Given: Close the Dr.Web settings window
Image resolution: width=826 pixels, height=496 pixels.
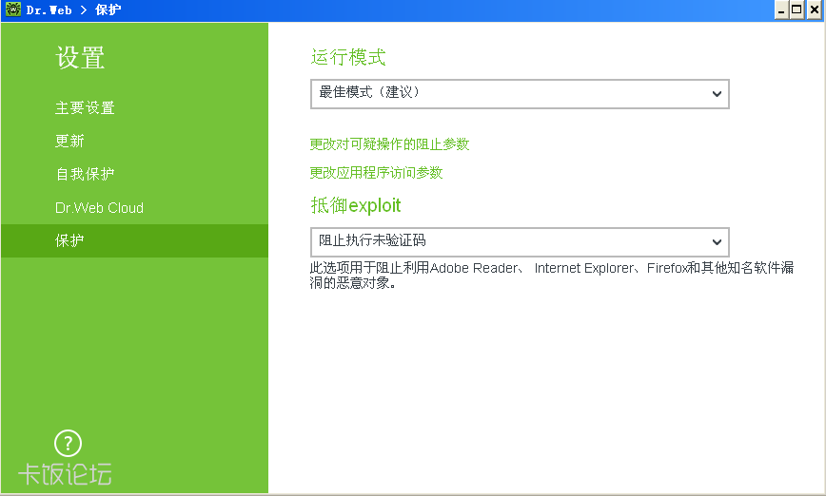Looking at the screenshot, I should click(815, 10).
